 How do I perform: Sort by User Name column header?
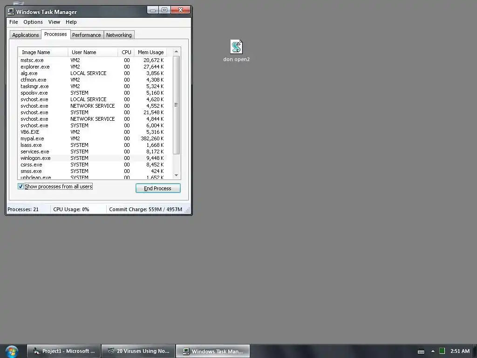93,52
